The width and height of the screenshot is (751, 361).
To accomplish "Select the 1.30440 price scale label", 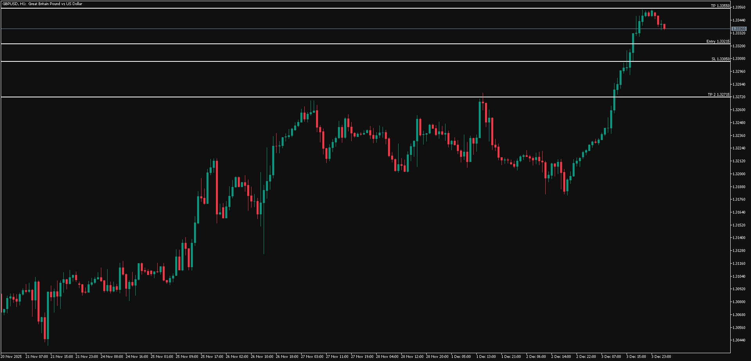I will 739,340.
